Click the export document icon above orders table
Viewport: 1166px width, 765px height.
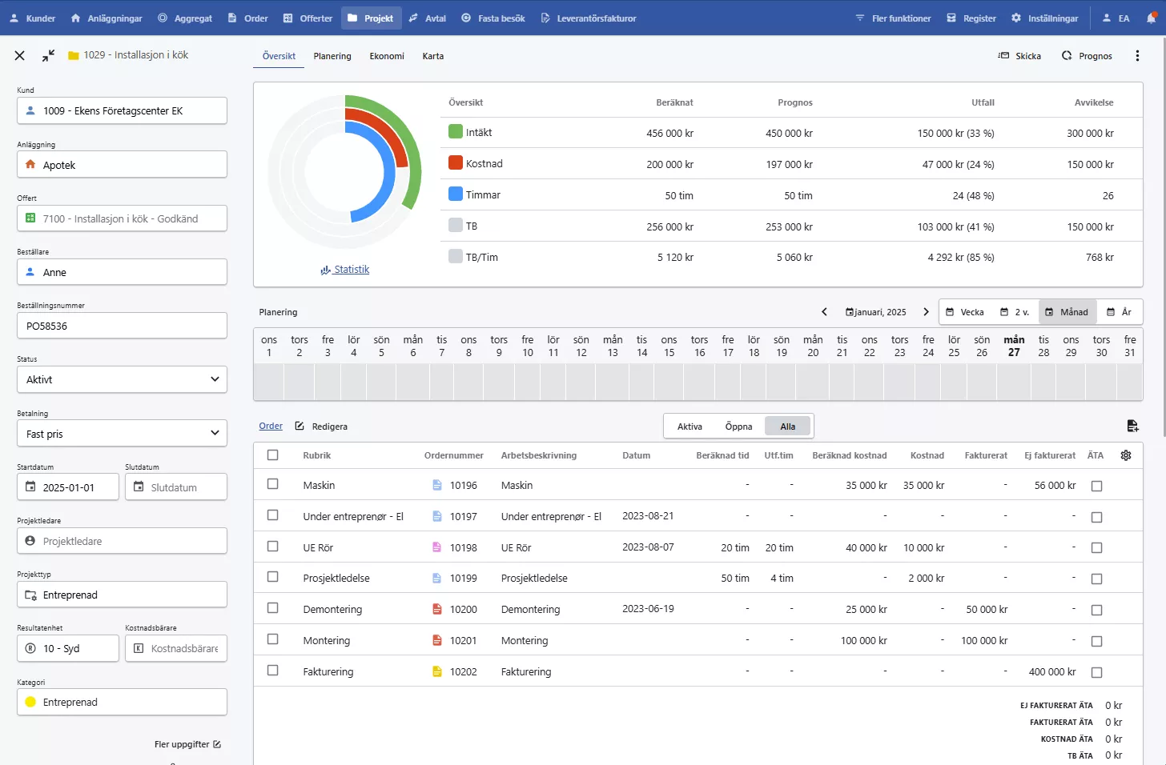(x=1132, y=426)
